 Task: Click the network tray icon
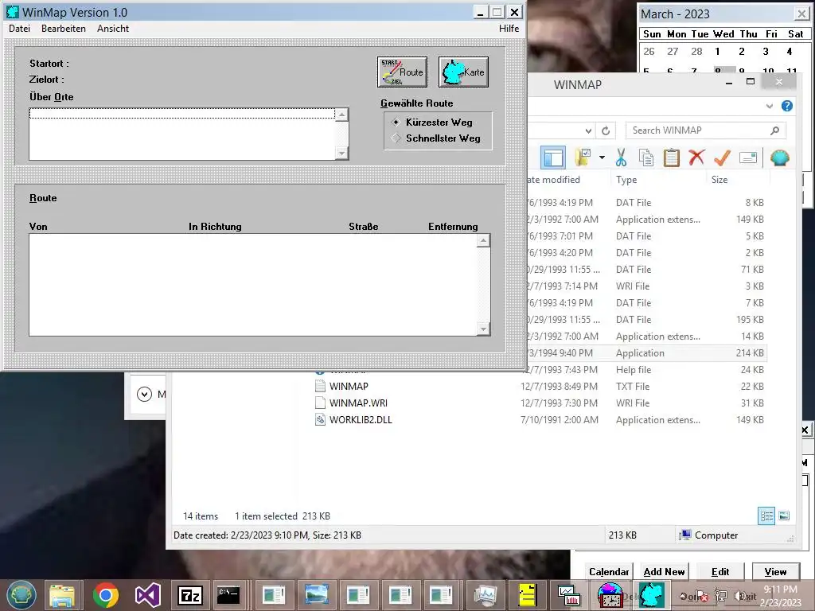click(x=721, y=596)
